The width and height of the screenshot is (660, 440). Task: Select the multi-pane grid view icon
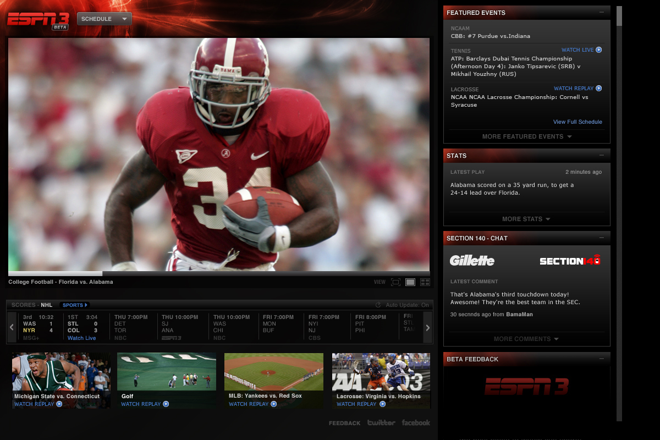click(425, 282)
